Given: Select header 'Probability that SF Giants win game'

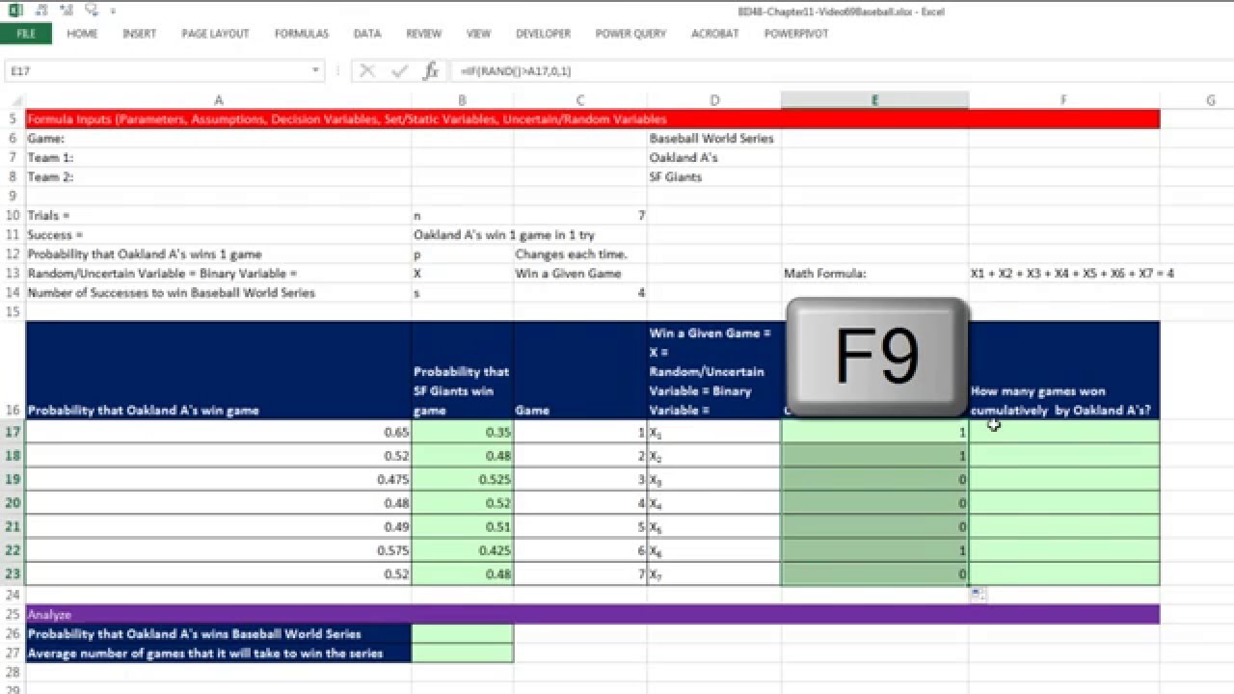Looking at the screenshot, I should [463, 371].
